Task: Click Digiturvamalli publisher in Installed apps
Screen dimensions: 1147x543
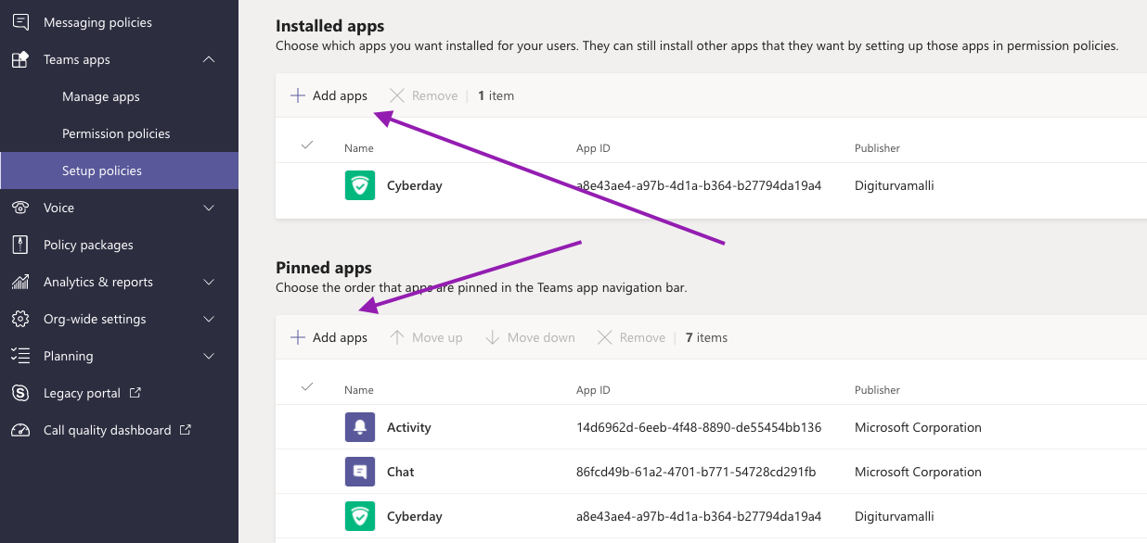Action: point(895,185)
